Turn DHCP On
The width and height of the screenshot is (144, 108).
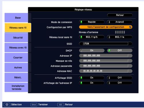tap(92, 51)
